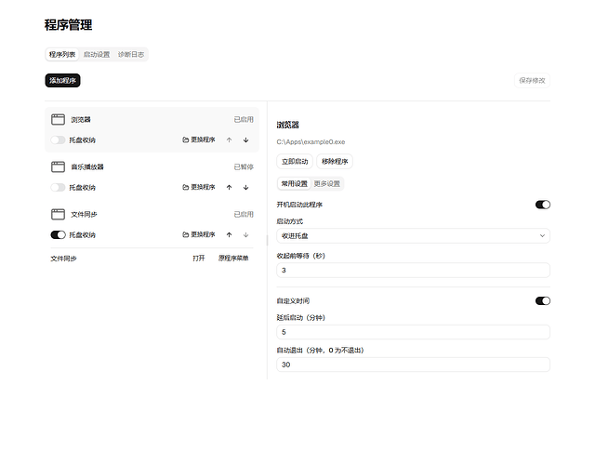Click the 已启用 status of 文件同步
595x465 pixels.
[x=244, y=214]
